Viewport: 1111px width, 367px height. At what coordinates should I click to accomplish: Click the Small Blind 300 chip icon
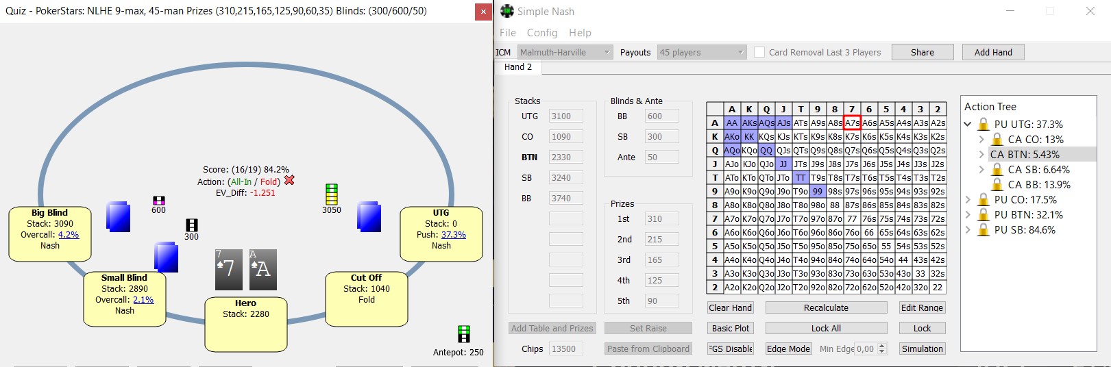click(x=192, y=225)
